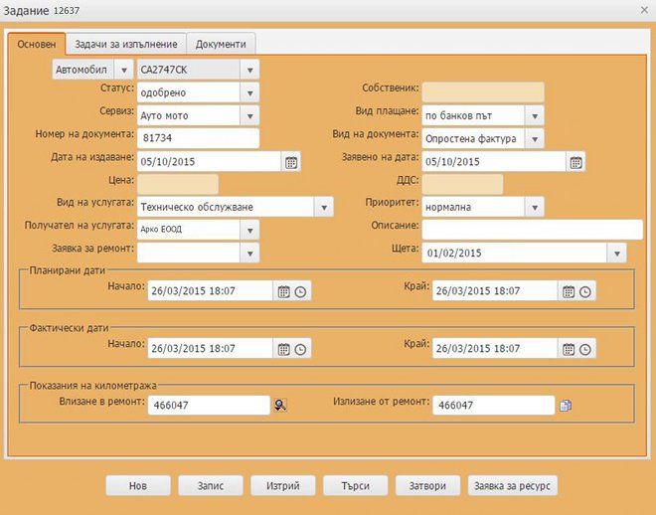
Task: Expand the Вид на услугата dropdown
Action: (x=323, y=207)
